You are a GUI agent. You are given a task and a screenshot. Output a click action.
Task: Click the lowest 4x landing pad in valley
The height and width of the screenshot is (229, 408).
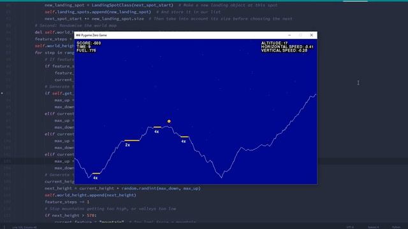(x=96, y=174)
